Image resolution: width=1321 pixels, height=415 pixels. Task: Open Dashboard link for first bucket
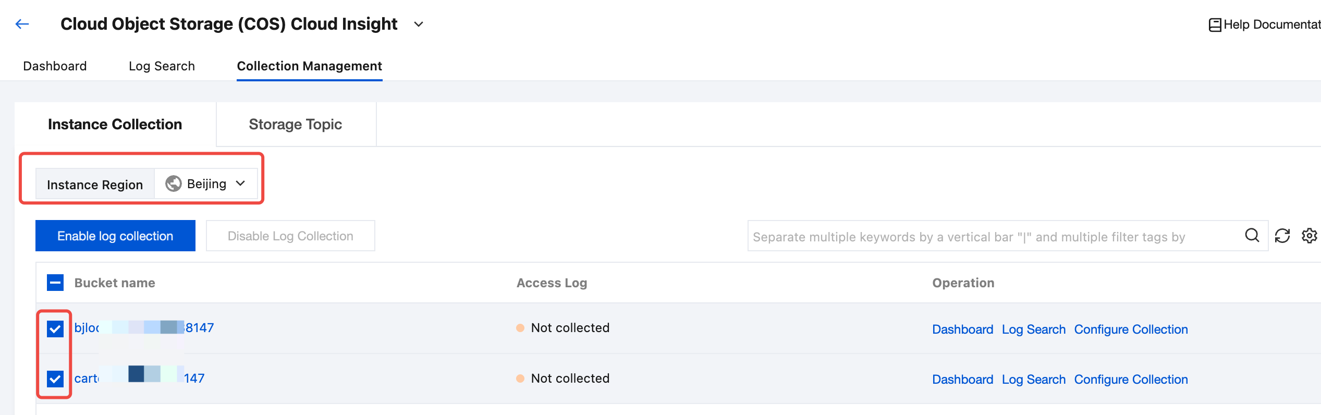pos(962,329)
